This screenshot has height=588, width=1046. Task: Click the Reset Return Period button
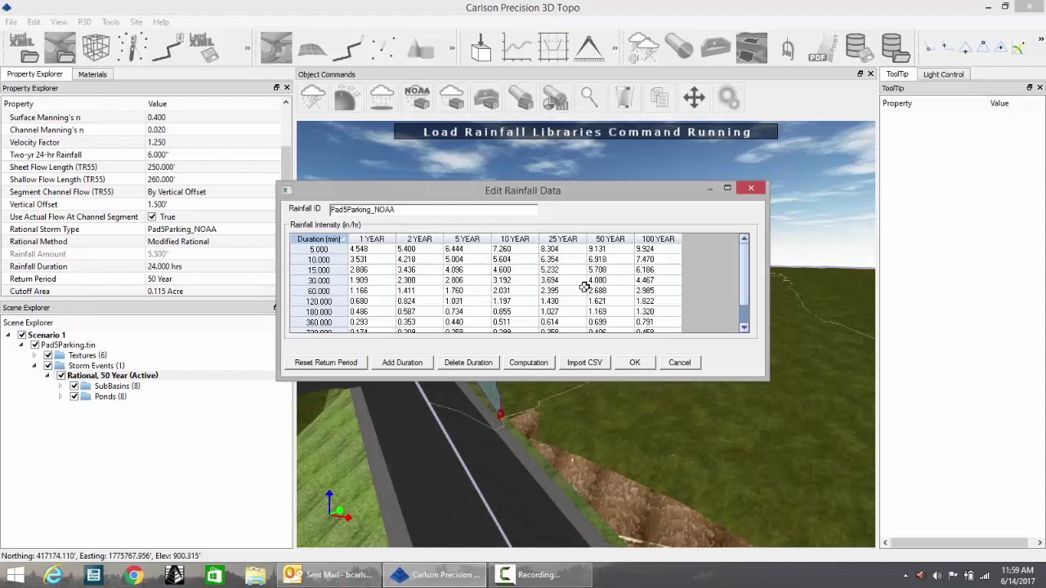(326, 363)
